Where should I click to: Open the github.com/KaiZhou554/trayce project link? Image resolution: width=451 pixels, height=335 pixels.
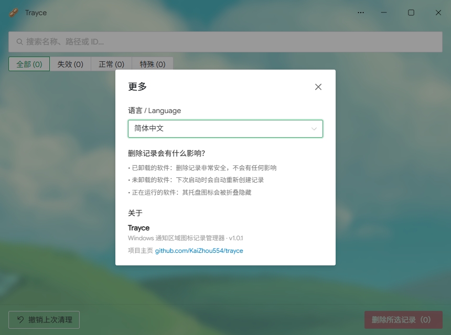click(199, 251)
